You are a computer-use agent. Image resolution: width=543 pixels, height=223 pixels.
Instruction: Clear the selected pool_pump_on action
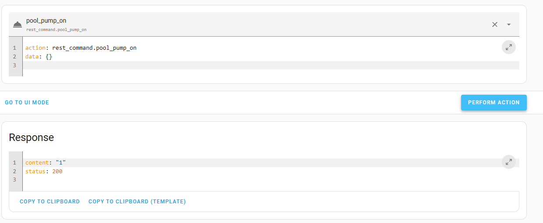point(495,24)
